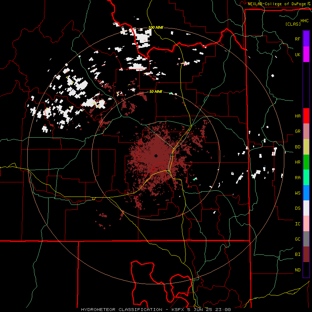
Task: Click the 'GR' legend label
Action: click(297, 131)
